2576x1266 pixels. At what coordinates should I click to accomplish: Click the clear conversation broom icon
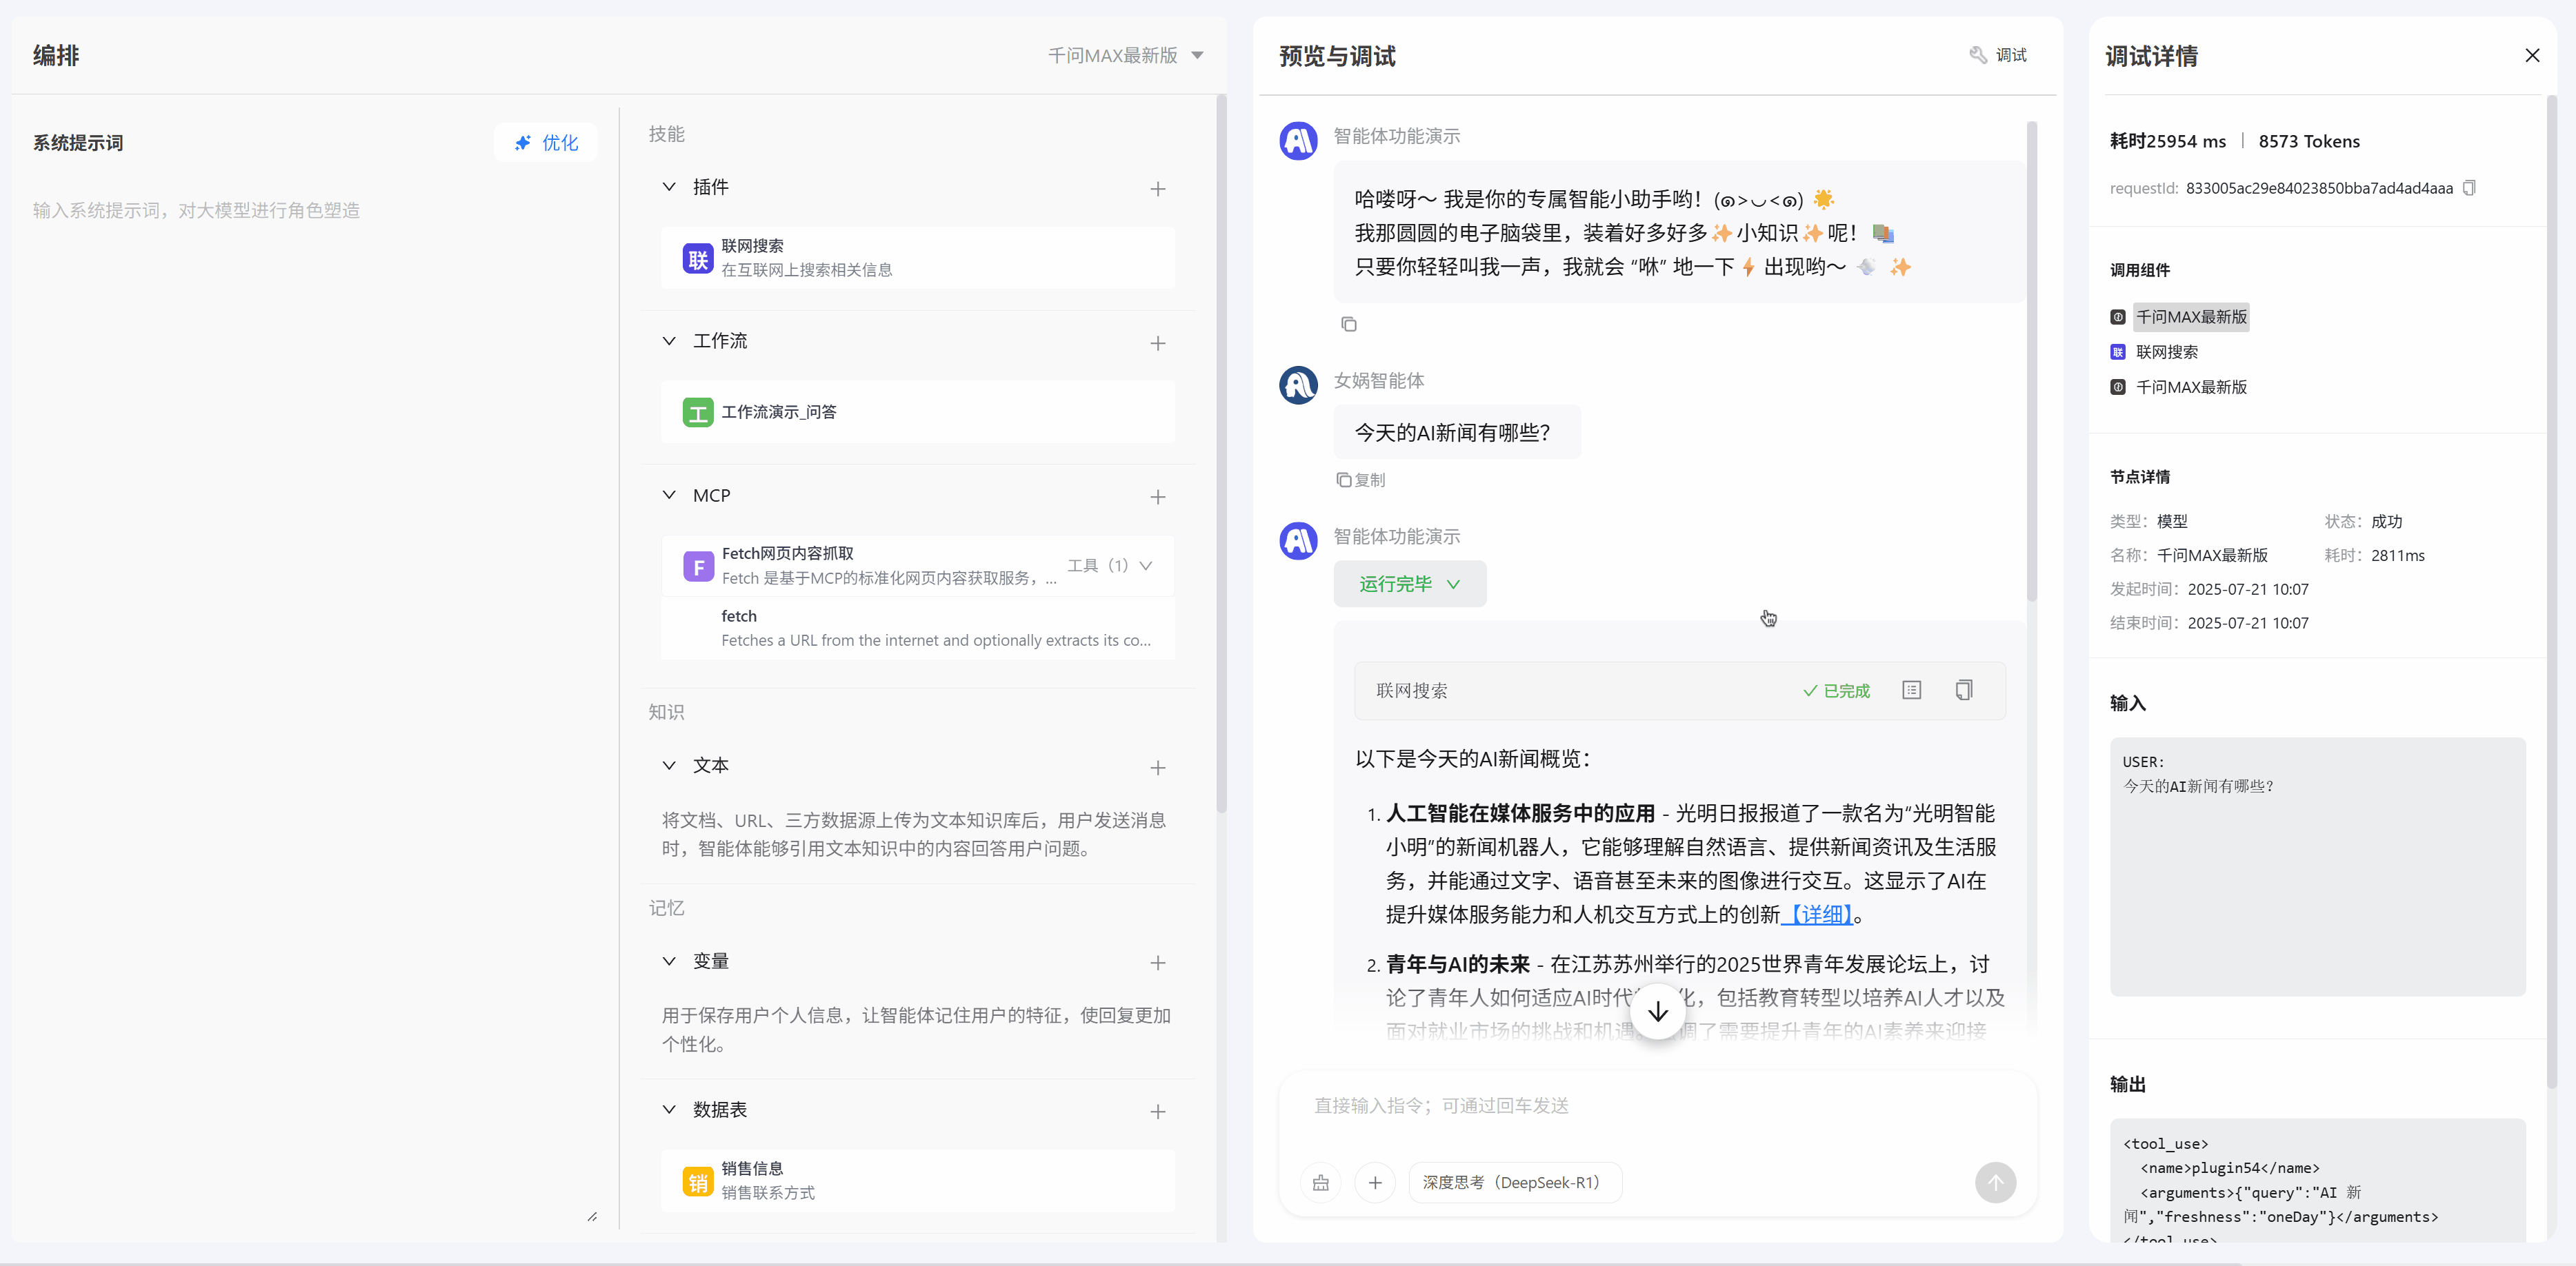click(1320, 1182)
